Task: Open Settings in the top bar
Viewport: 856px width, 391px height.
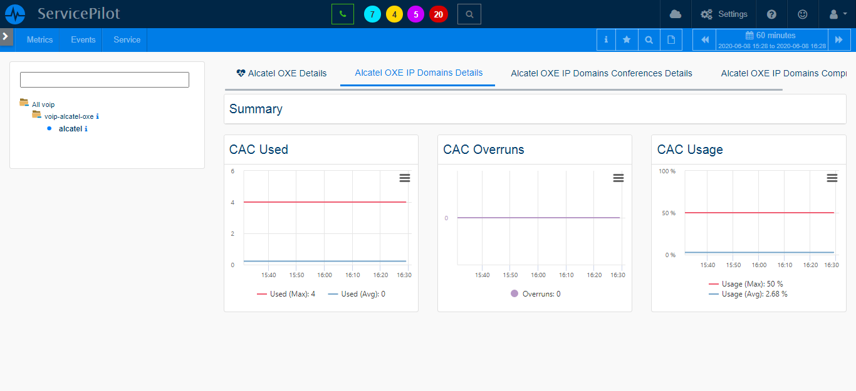Action: pyautogui.click(x=724, y=14)
